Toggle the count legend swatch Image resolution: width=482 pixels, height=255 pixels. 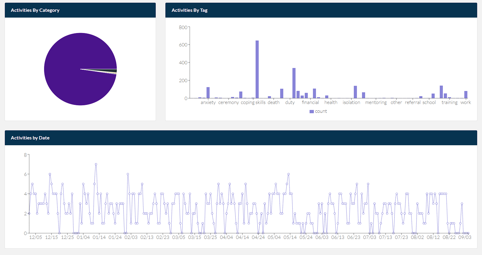click(311, 112)
